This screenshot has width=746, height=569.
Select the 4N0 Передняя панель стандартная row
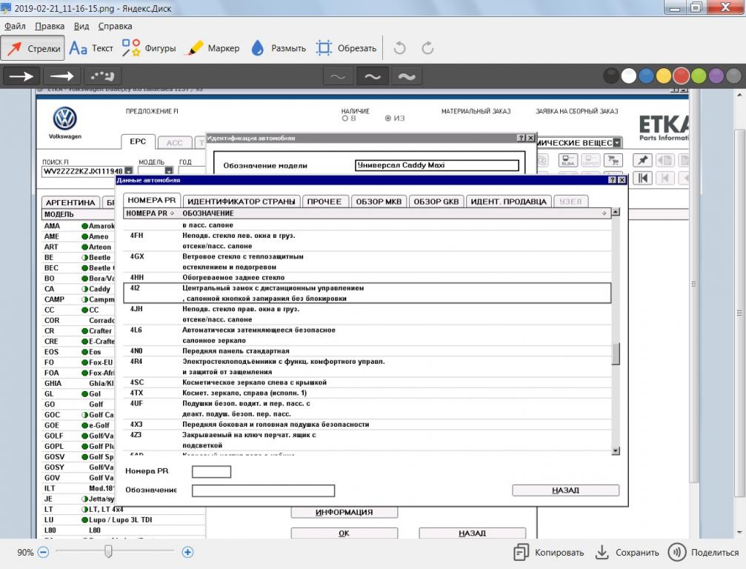click(x=367, y=351)
